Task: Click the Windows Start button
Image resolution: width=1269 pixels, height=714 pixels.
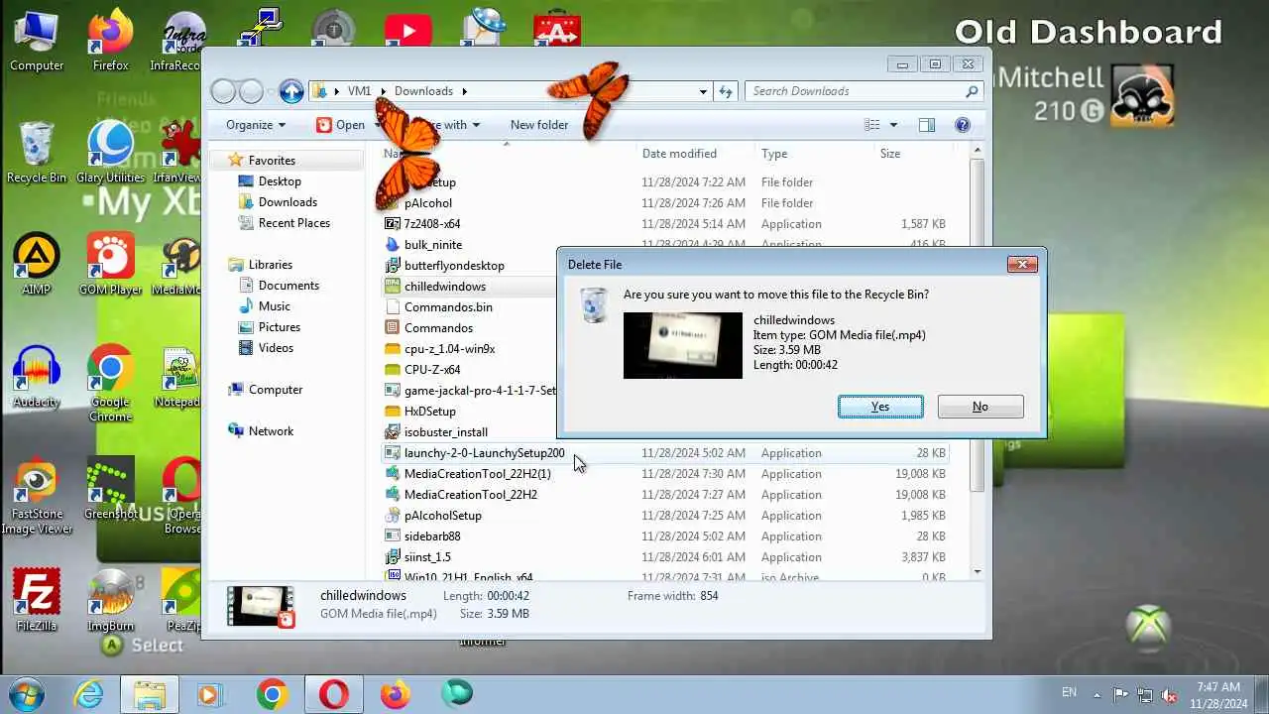Action: click(x=27, y=694)
